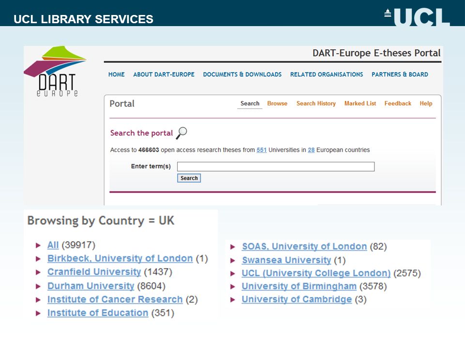465x348 pixels.
Task: Click the UCL logo in header
Action: tap(417, 16)
